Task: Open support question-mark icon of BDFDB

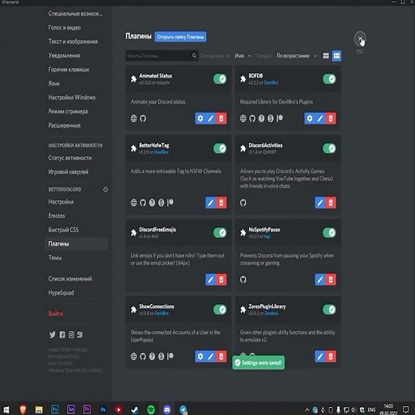Action: click(x=262, y=118)
